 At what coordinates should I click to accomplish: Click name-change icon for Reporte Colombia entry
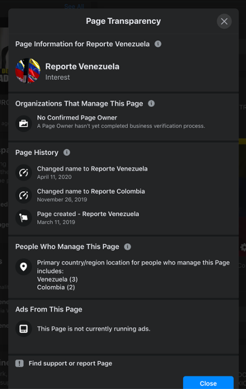(23, 195)
